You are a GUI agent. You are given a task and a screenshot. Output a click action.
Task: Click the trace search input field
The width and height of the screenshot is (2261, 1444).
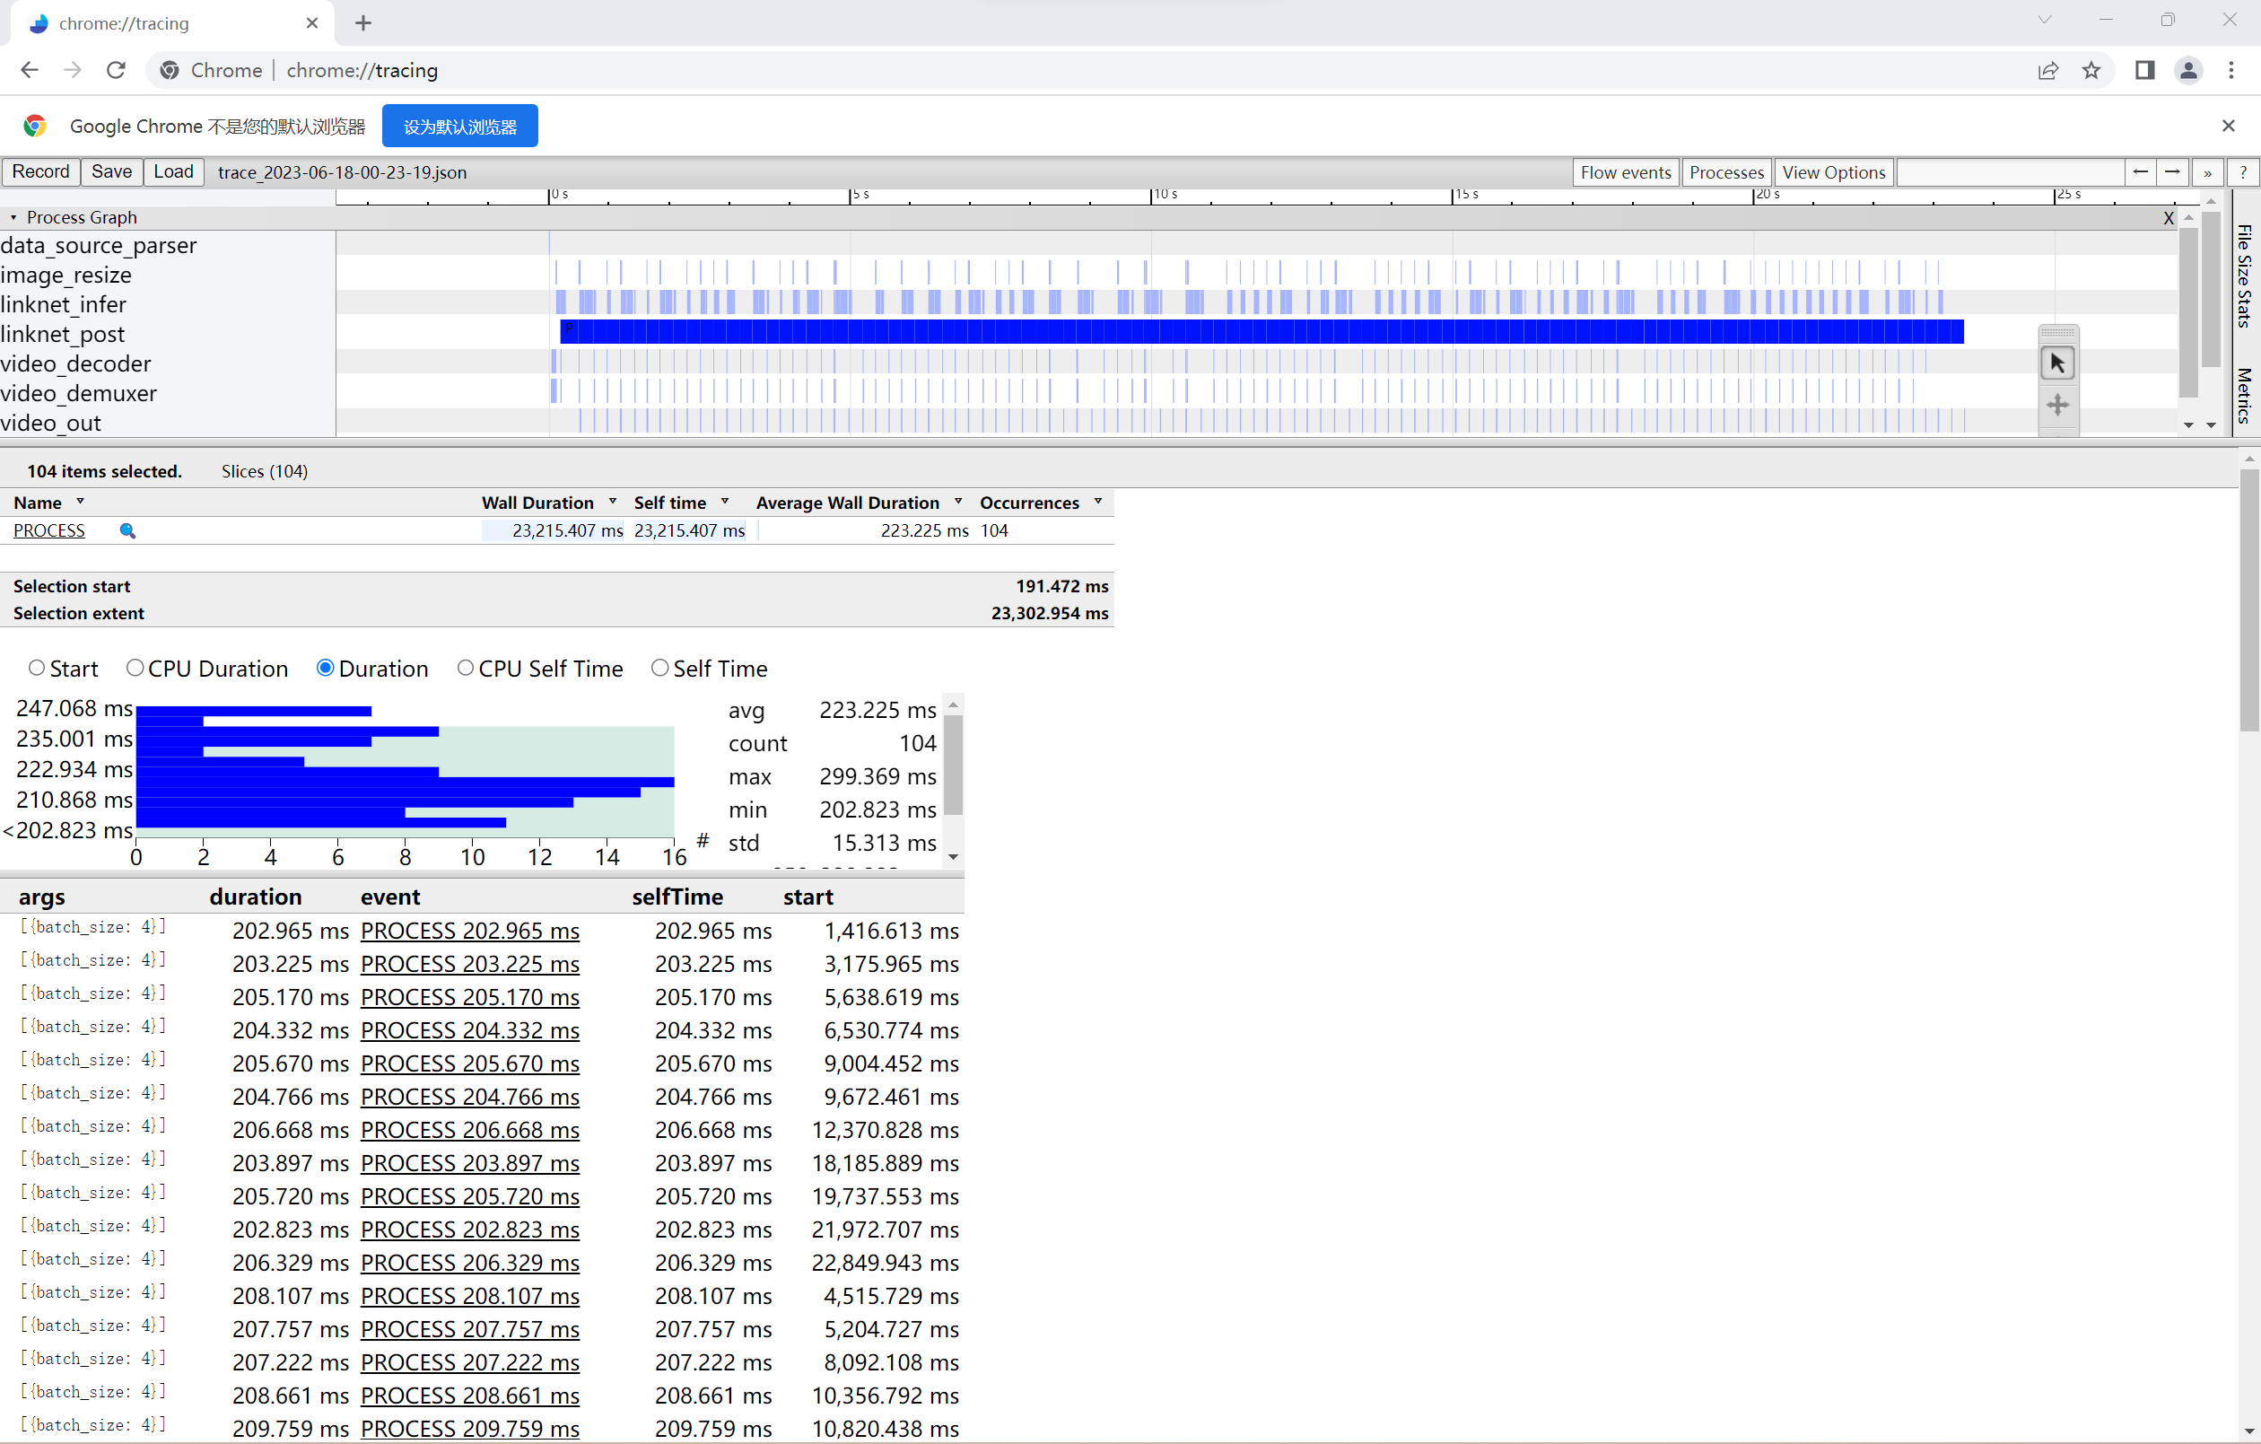point(2011,172)
